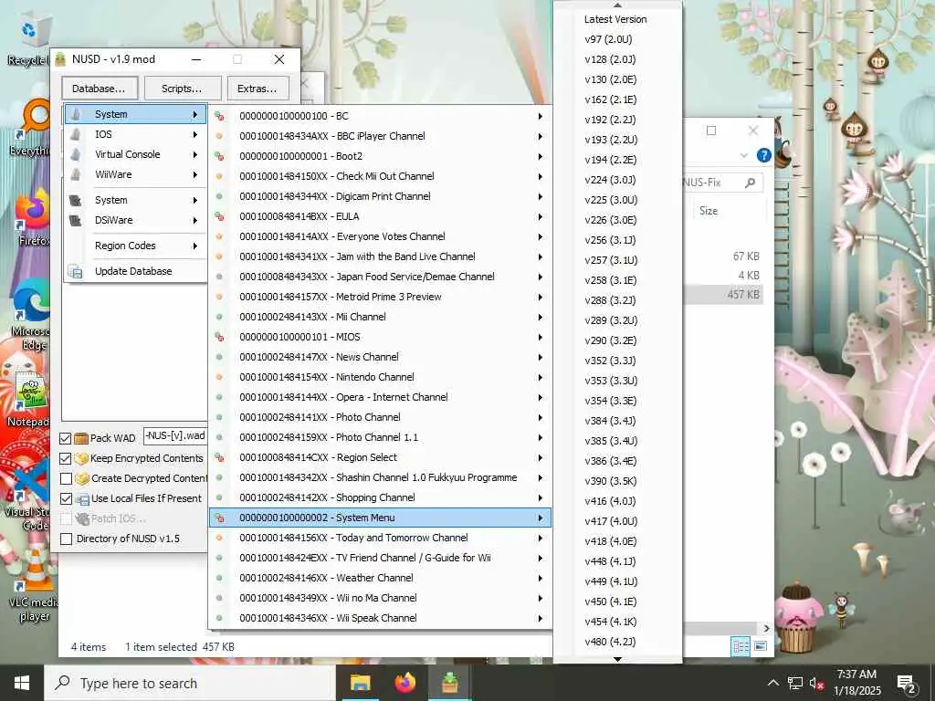Open the Database... button menu
This screenshot has height=701, width=935.
[99, 89]
